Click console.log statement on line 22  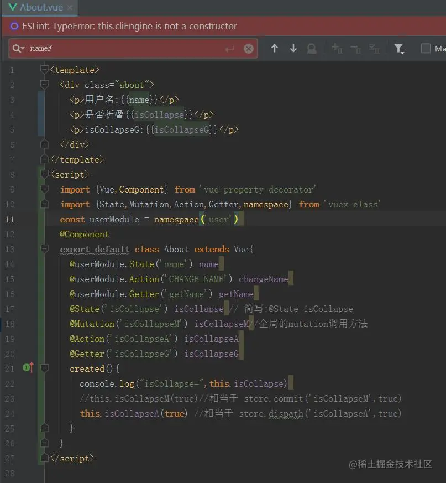point(183,384)
